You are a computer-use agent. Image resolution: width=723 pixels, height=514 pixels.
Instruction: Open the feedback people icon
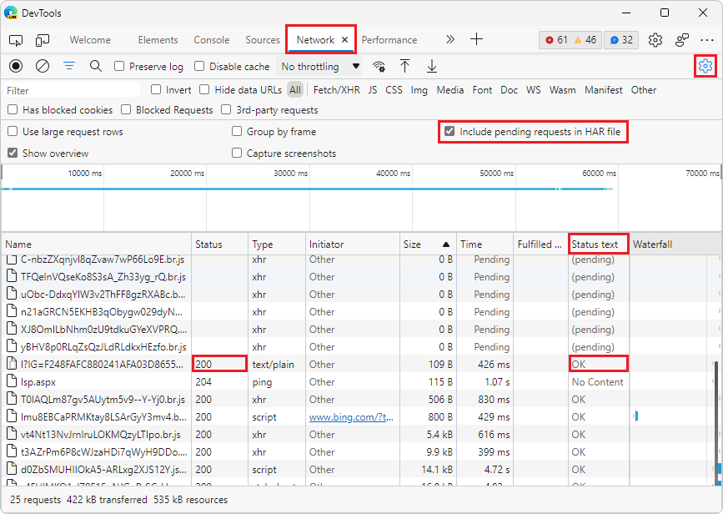[682, 40]
